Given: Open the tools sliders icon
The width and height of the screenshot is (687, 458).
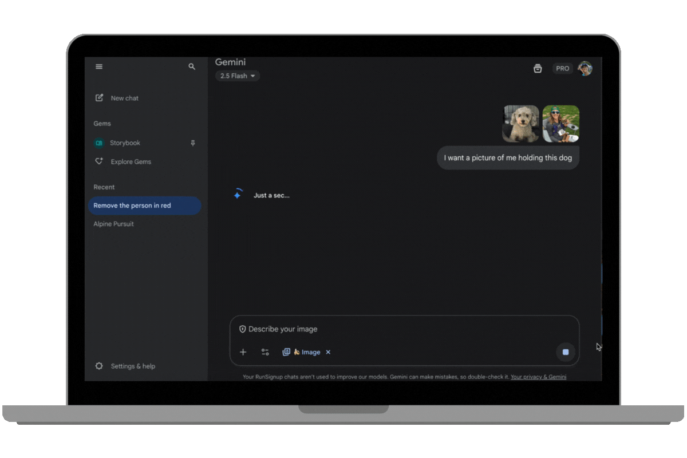Looking at the screenshot, I should click(x=265, y=352).
